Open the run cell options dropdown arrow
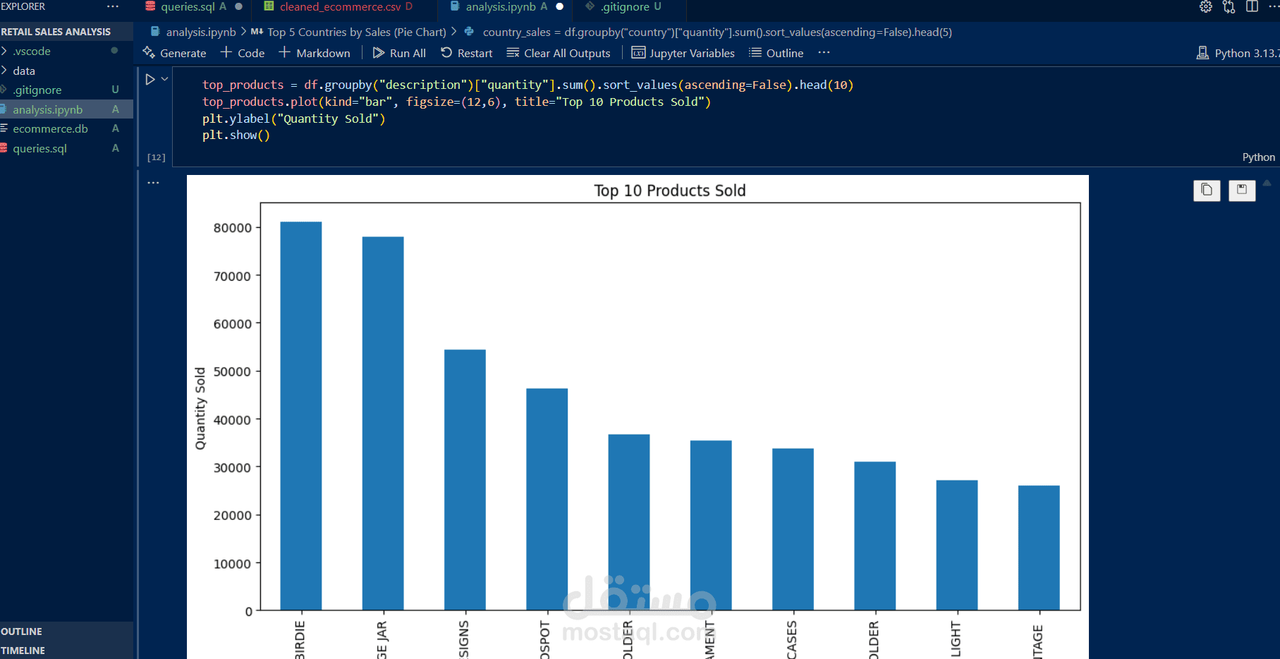This screenshot has width=1280, height=659. tap(165, 79)
